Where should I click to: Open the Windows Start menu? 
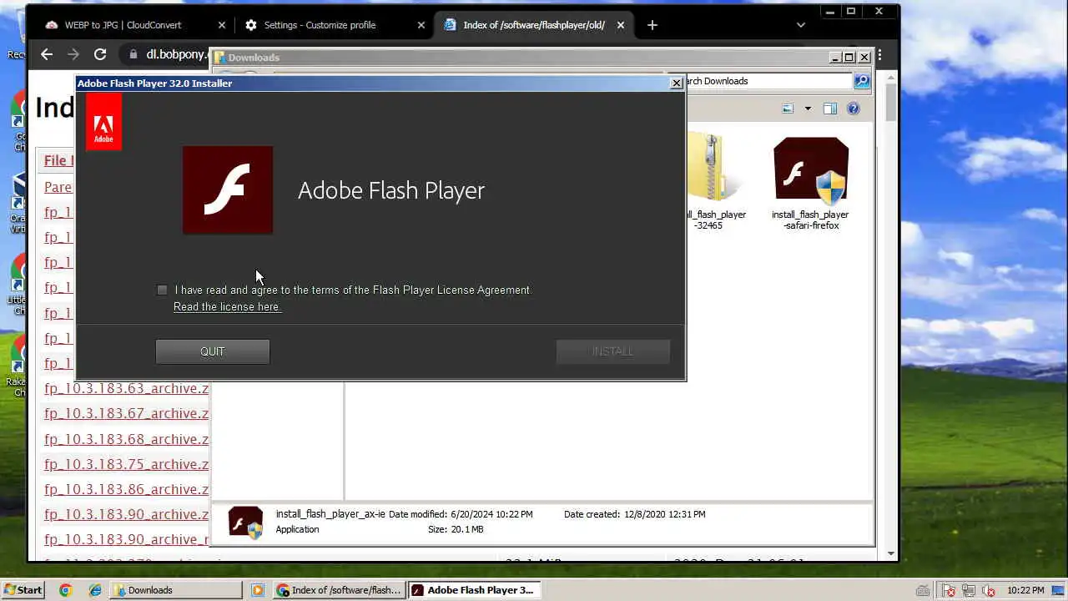pyautogui.click(x=23, y=589)
